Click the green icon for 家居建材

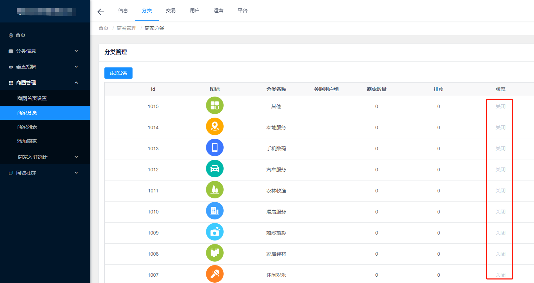tap(215, 253)
